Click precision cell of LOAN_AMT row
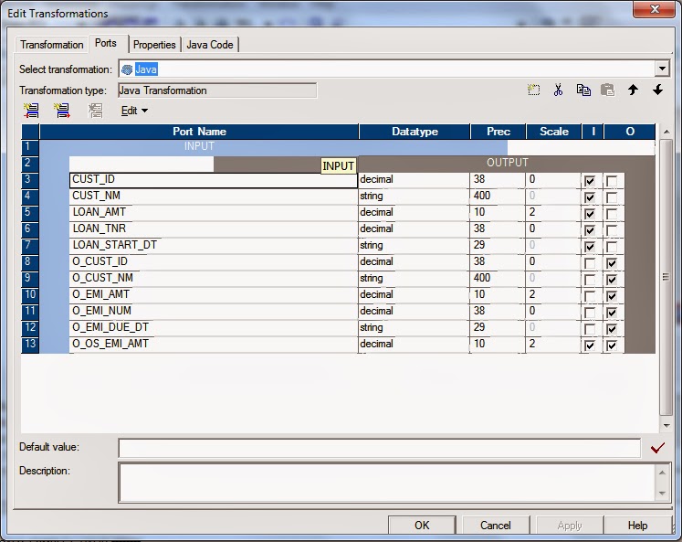This screenshot has height=542, width=682. (x=498, y=212)
